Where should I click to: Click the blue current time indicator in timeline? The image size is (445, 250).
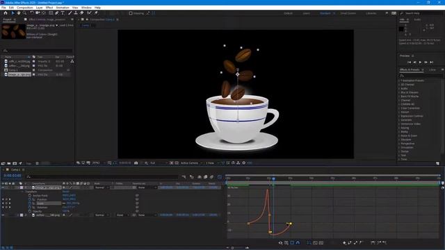pyautogui.click(x=273, y=178)
